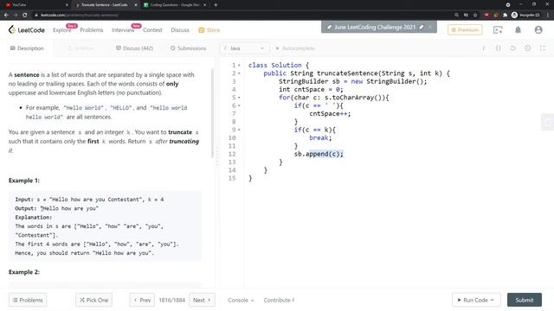This screenshot has height=311, width=554.
Task: Click the browser zoom magnifier icon
Action: coord(456,15)
